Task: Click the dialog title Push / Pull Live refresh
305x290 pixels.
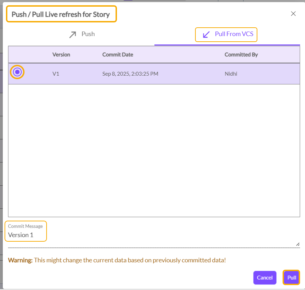Action: (x=61, y=14)
